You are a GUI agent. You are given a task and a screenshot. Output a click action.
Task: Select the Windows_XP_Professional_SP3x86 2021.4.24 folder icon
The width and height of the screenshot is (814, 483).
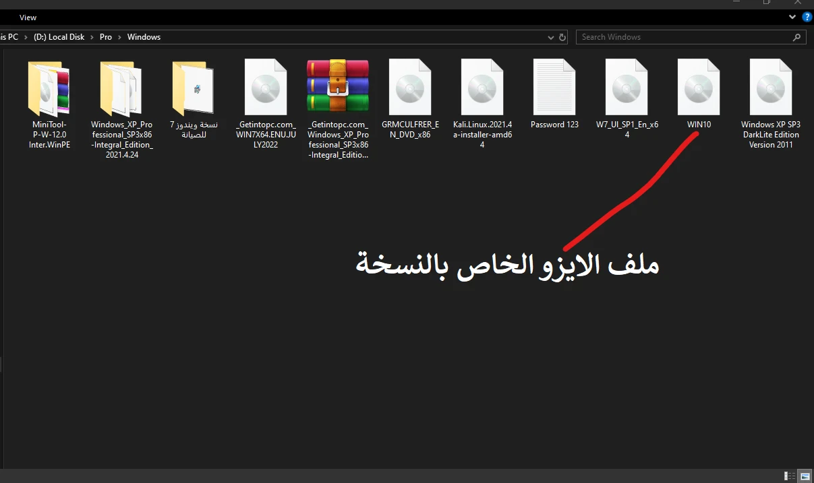(x=121, y=88)
